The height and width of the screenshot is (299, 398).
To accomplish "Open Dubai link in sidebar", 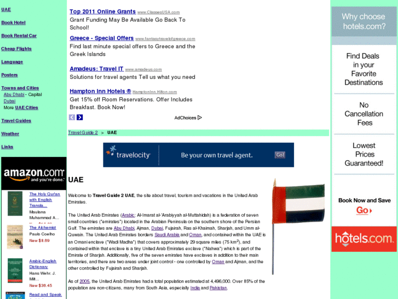I will 9,101.
